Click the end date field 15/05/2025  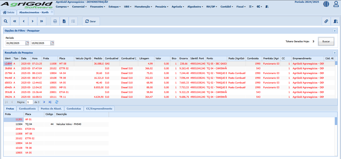pyautogui.click(x=40, y=43)
